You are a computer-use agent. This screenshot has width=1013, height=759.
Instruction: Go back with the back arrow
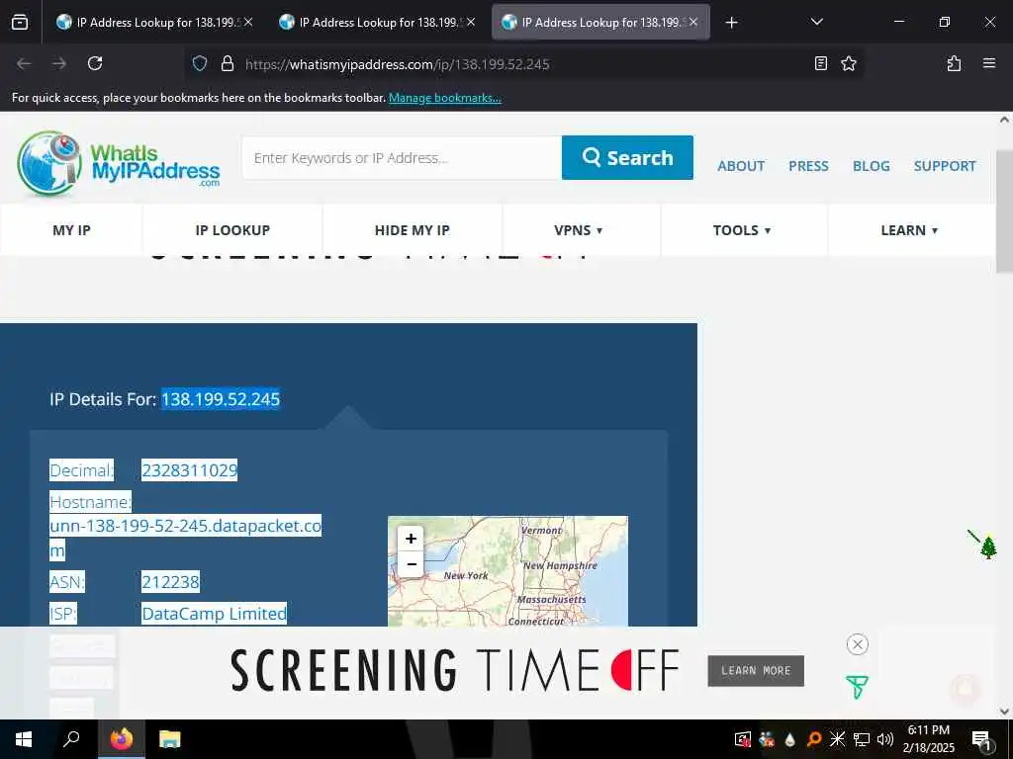tap(24, 64)
